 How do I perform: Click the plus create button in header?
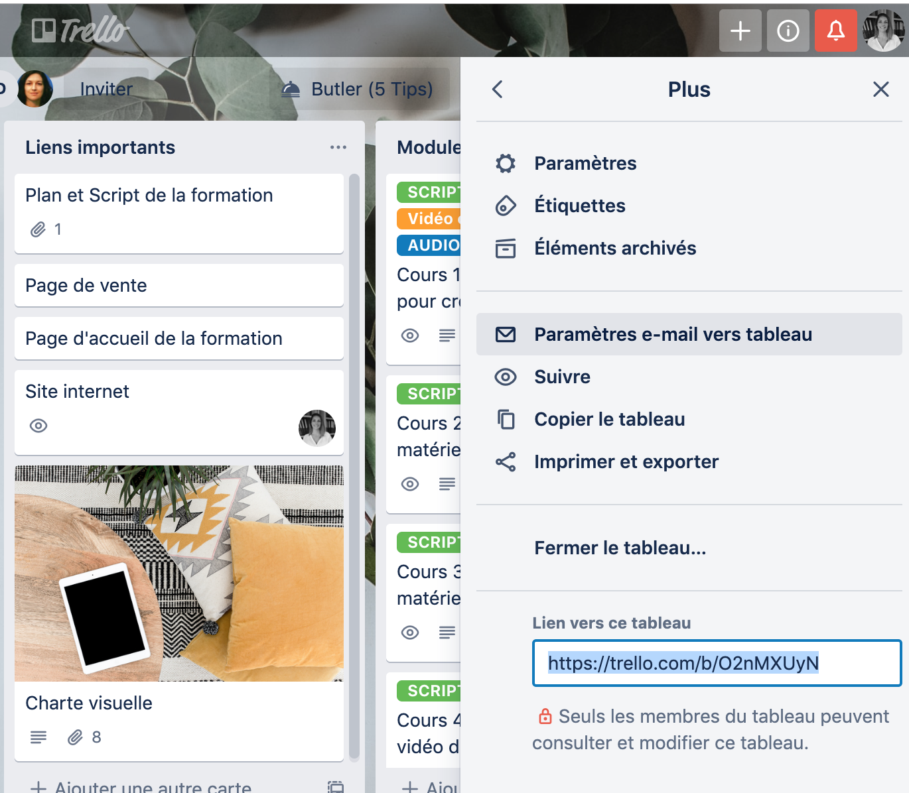pos(740,30)
